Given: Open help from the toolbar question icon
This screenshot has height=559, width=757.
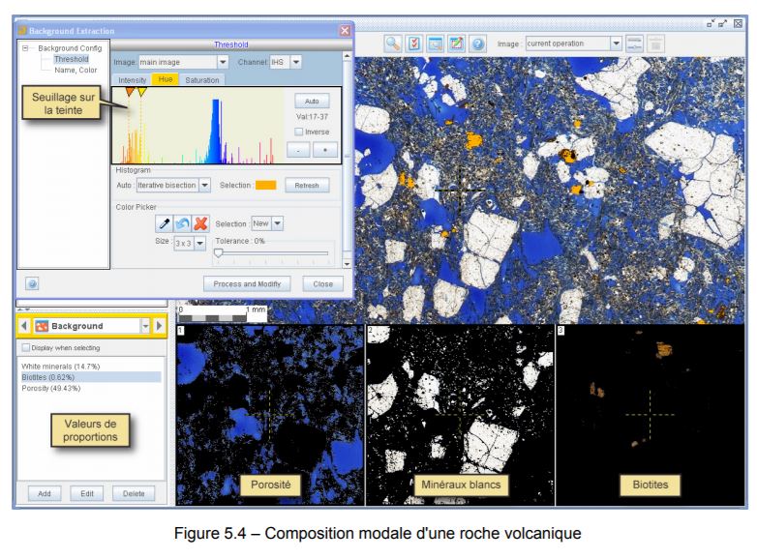Looking at the screenshot, I should (x=477, y=44).
